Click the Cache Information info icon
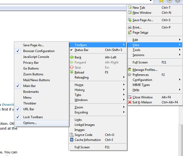183x156 pixels. tap(72, 140)
